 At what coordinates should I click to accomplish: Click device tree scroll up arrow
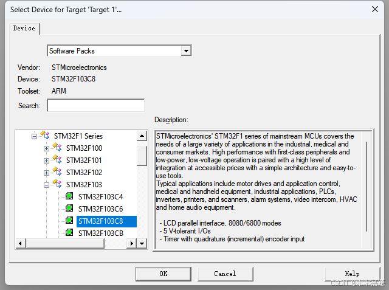click(x=142, y=136)
